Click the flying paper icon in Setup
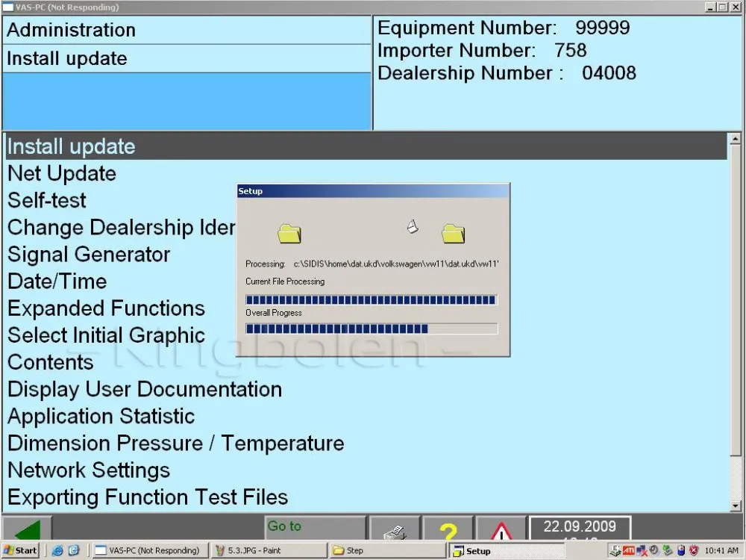Viewport: 746px width, 560px height. point(413,227)
